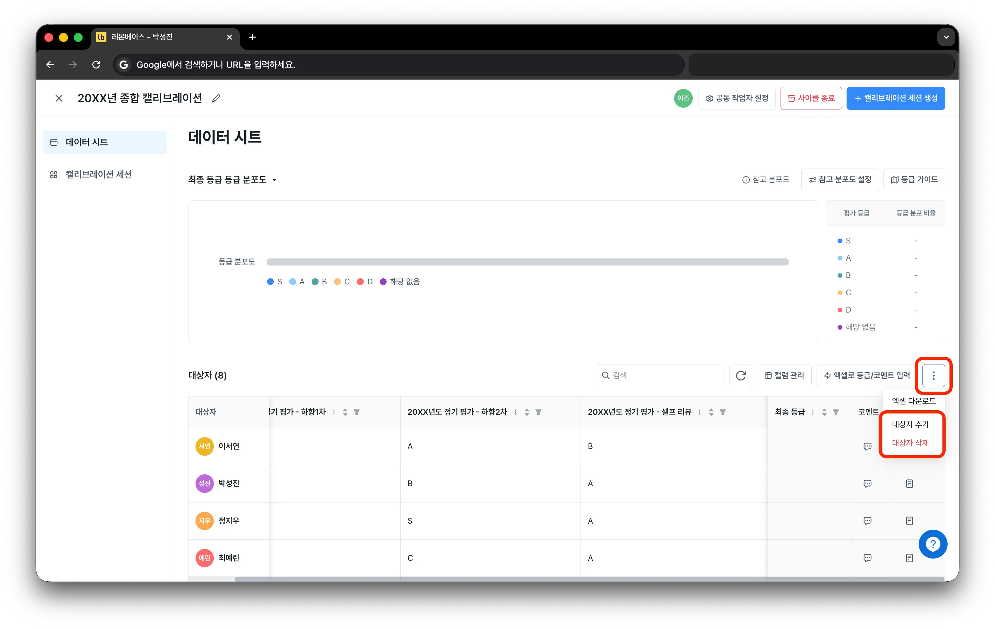Open comment for 박성진
The width and height of the screenshot is (995, 629).
(867, 484)
